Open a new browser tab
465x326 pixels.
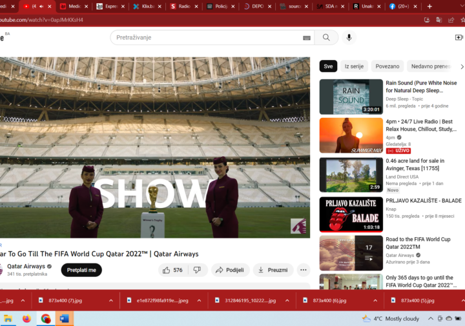[430, 6]
